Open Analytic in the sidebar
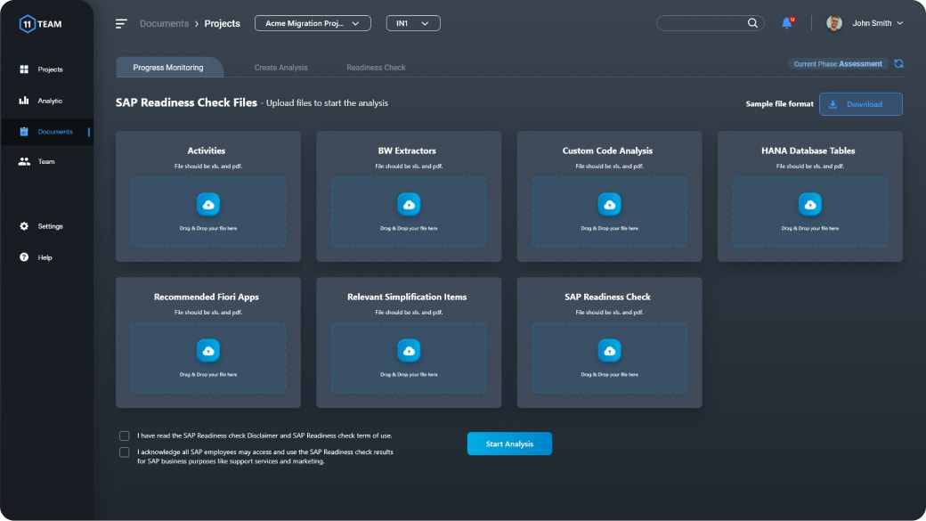 (x=49, y=101)
